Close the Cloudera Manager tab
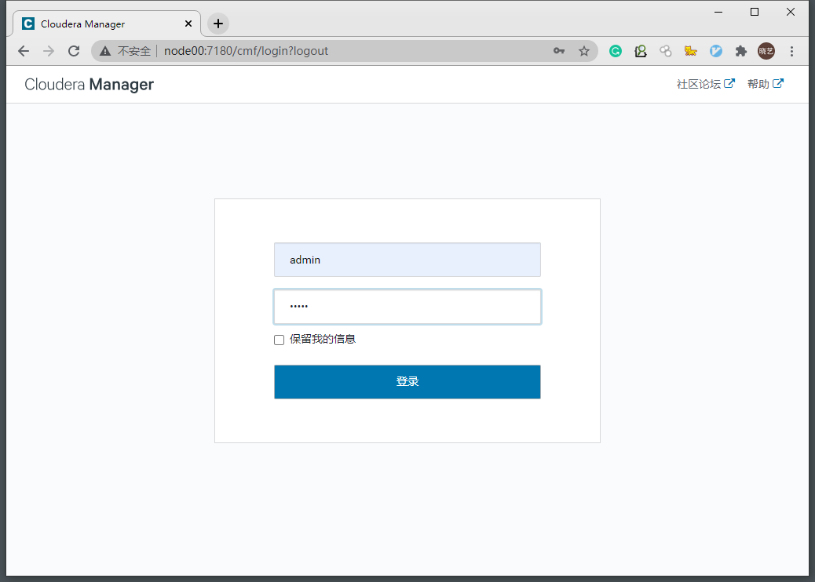This screenshot has height=582, width=815. point(188,24)
